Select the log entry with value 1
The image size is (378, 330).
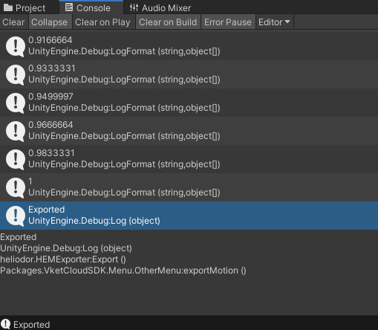[189, 187]
